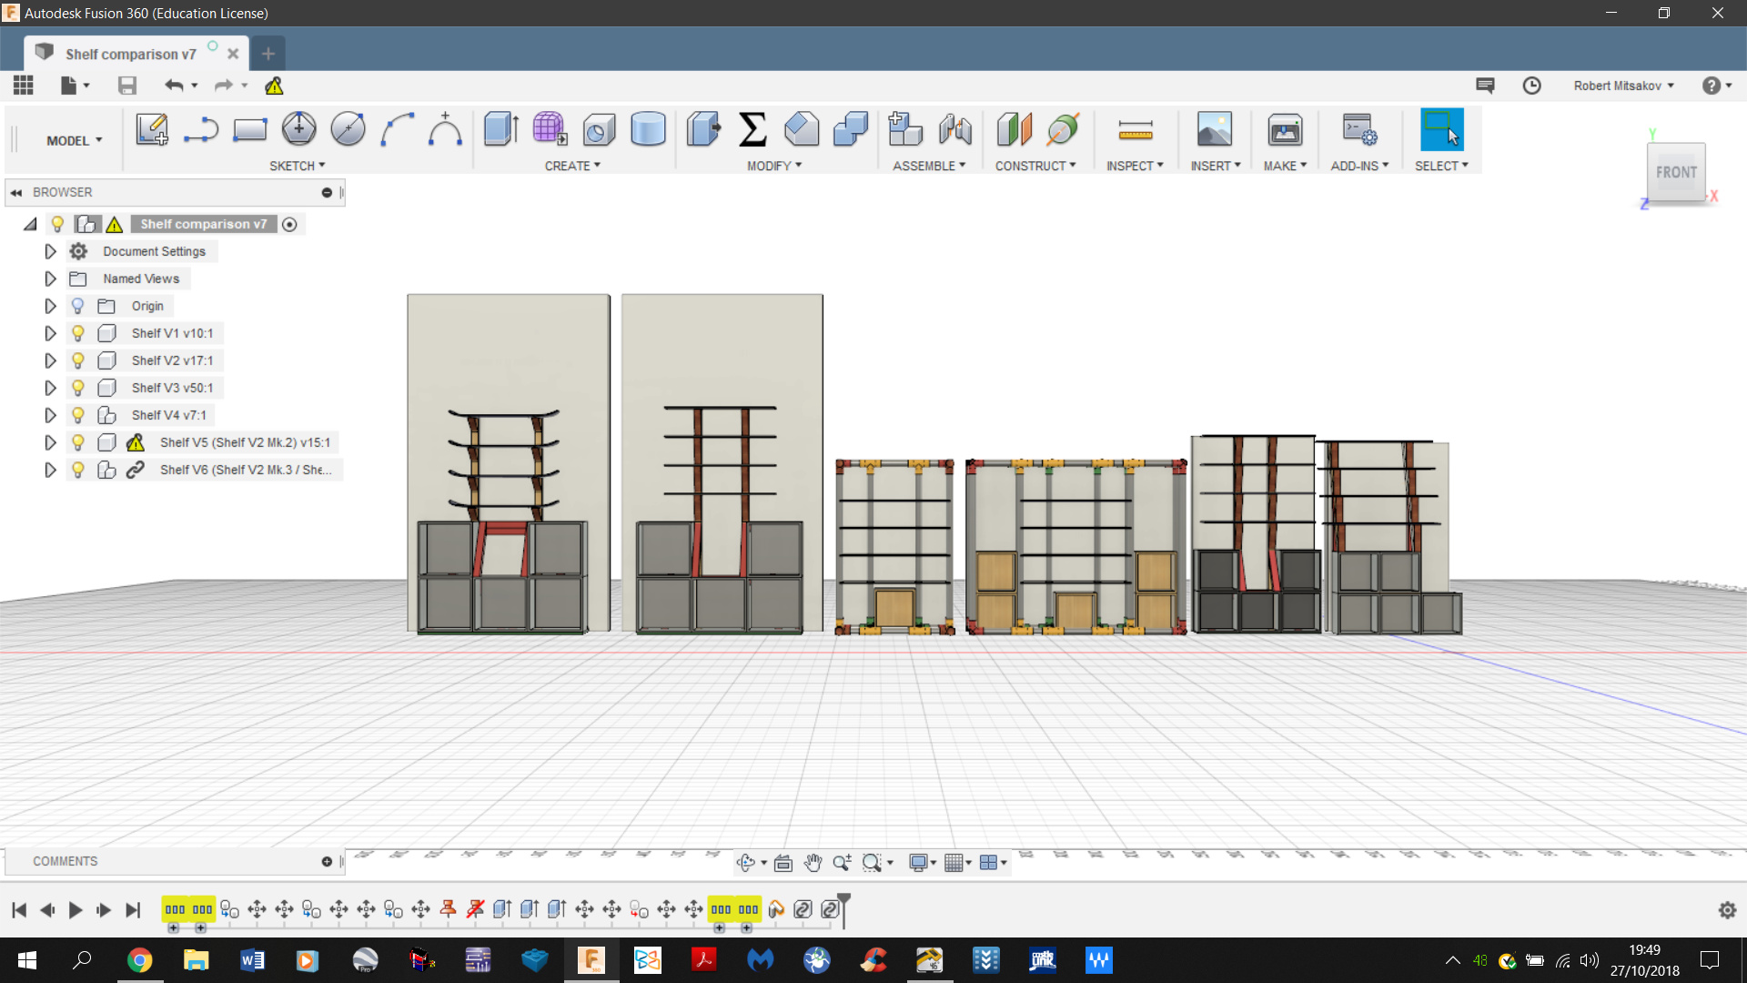Click the New Component icon
This screenshot has width=1747, height=983.
tap(904, 129)
